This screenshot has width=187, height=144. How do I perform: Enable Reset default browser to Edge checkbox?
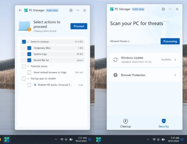[x=29, y=72]
